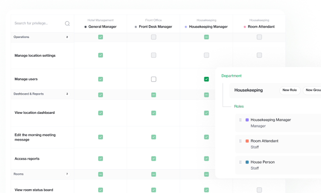
Task: Click purple color square of Housekeeping Manager role
Action: click(247, 120)
